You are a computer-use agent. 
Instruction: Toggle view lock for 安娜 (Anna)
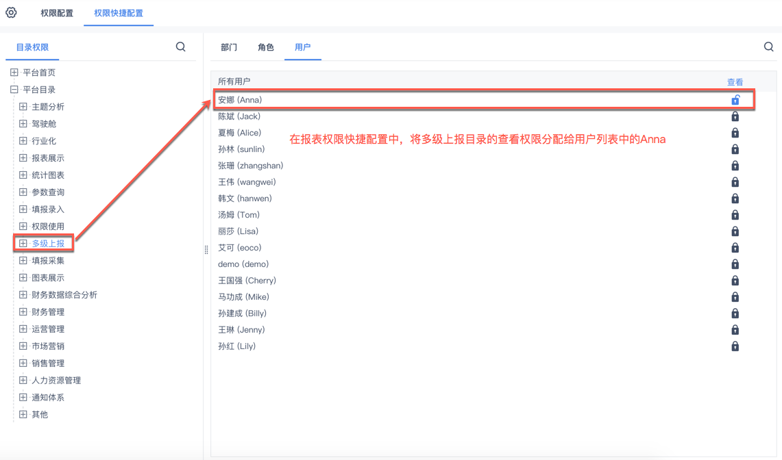(735, 100)
